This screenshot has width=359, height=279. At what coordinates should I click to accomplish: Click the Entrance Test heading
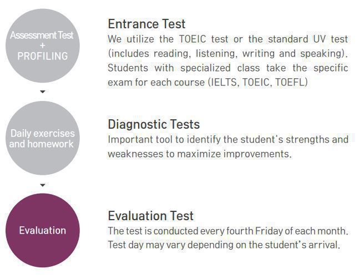[x=146, y=24]
